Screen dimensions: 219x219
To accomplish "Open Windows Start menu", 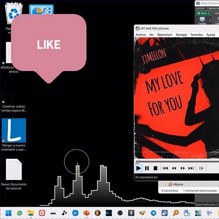I will 8,213.
